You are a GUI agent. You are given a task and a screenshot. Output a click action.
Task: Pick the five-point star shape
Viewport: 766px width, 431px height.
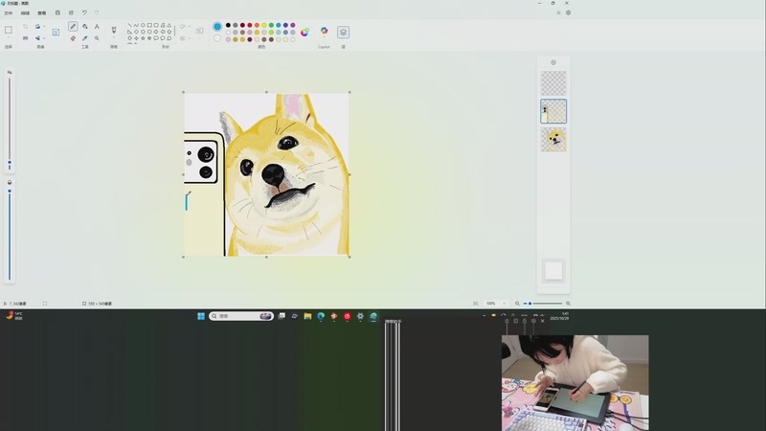pos(143,38)
